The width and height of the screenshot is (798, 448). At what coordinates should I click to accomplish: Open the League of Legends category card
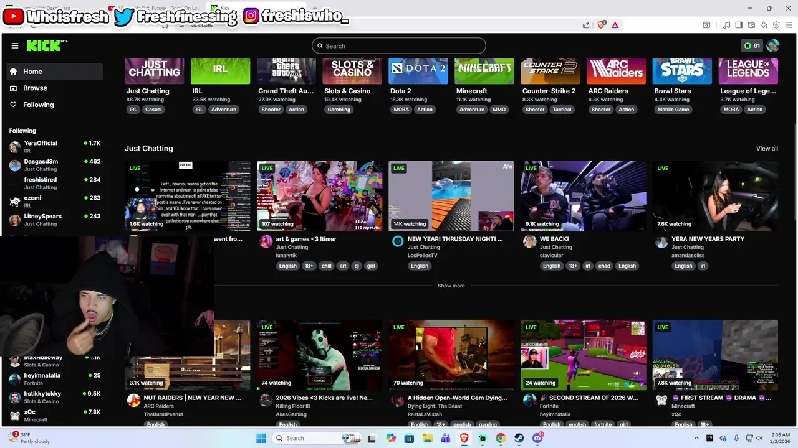pyautogui.click(x=748, y=71)
